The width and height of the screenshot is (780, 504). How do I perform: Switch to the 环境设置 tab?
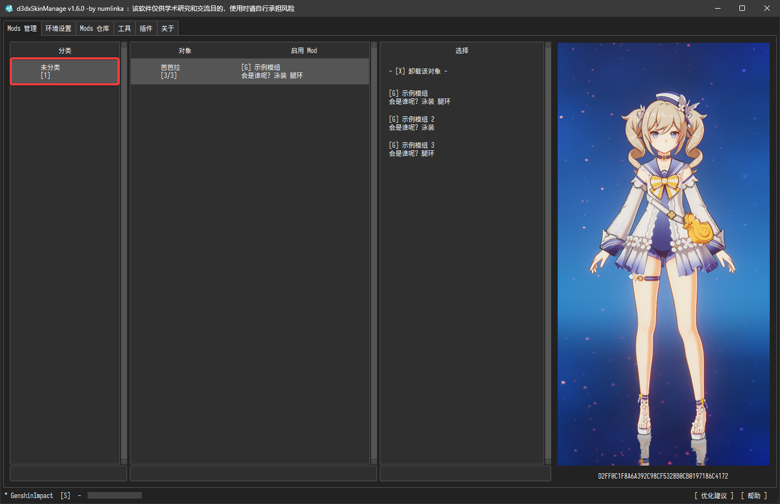pos(58,29)
